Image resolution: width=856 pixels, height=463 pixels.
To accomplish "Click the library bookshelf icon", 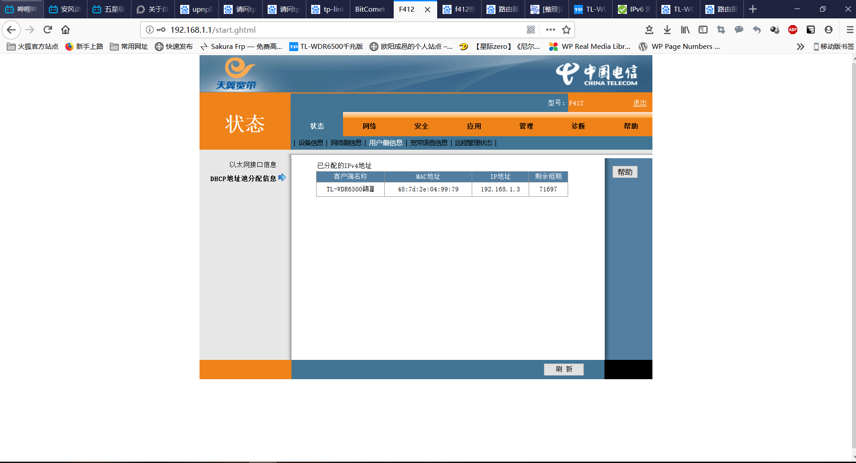I will click(x=685, y=30).
